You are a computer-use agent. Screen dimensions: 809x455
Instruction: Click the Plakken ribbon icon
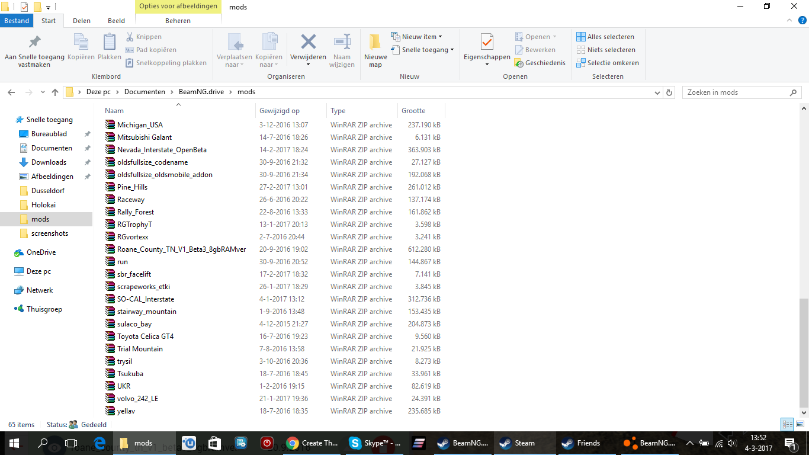point(110,47)
